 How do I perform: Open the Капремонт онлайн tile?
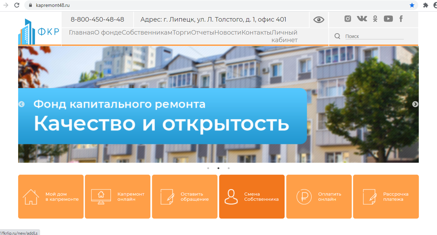[118, 196]
